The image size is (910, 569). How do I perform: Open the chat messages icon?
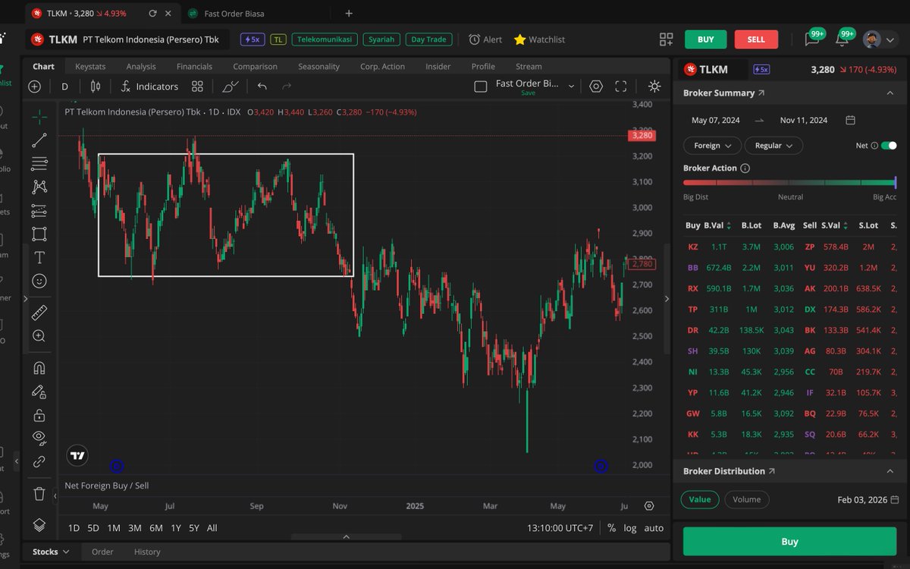pos(811,39)
